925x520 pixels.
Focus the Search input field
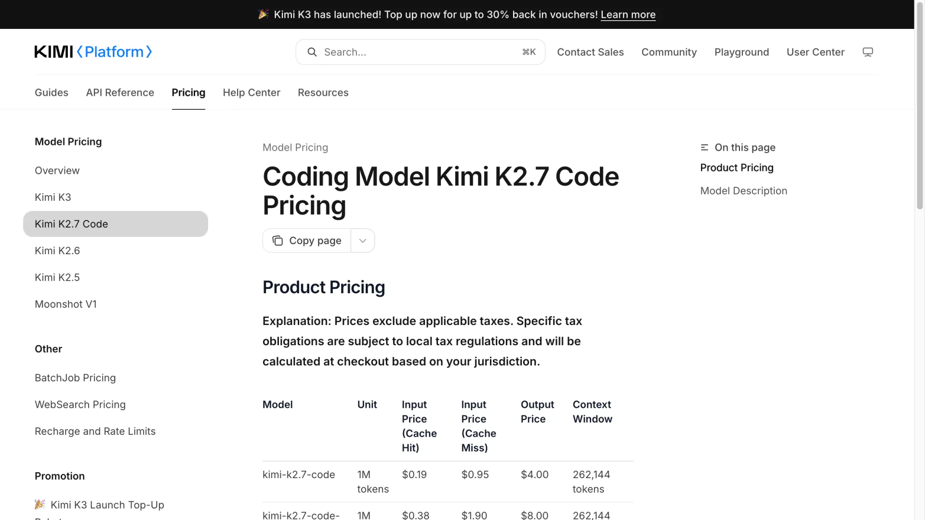click(x=420, y=52)
